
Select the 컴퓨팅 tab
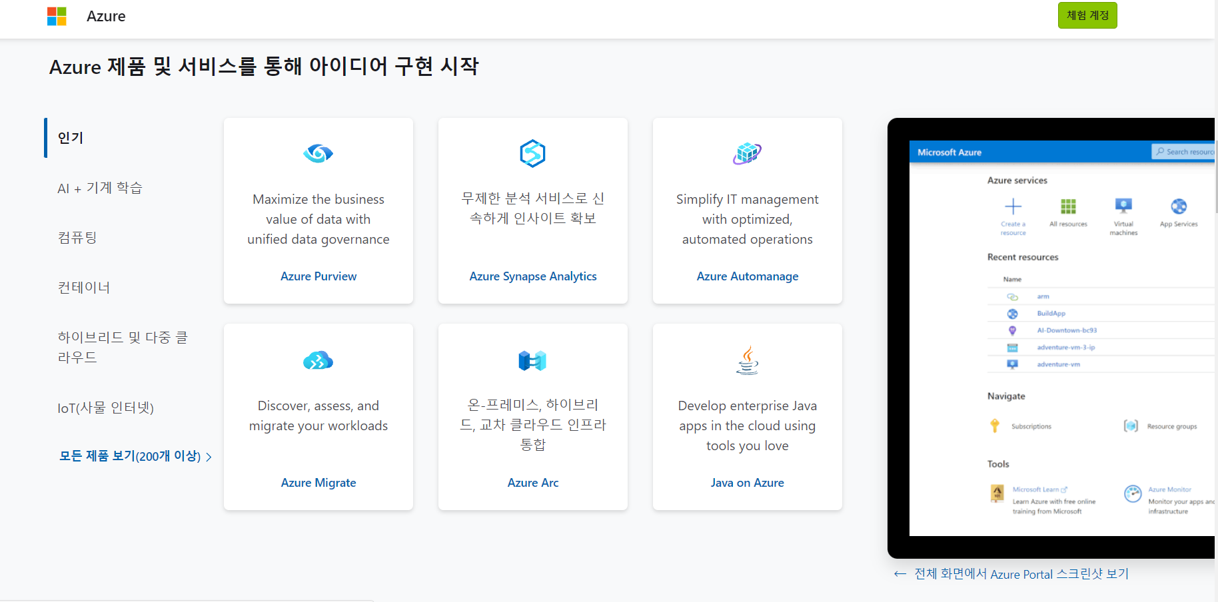click(77, 238)
